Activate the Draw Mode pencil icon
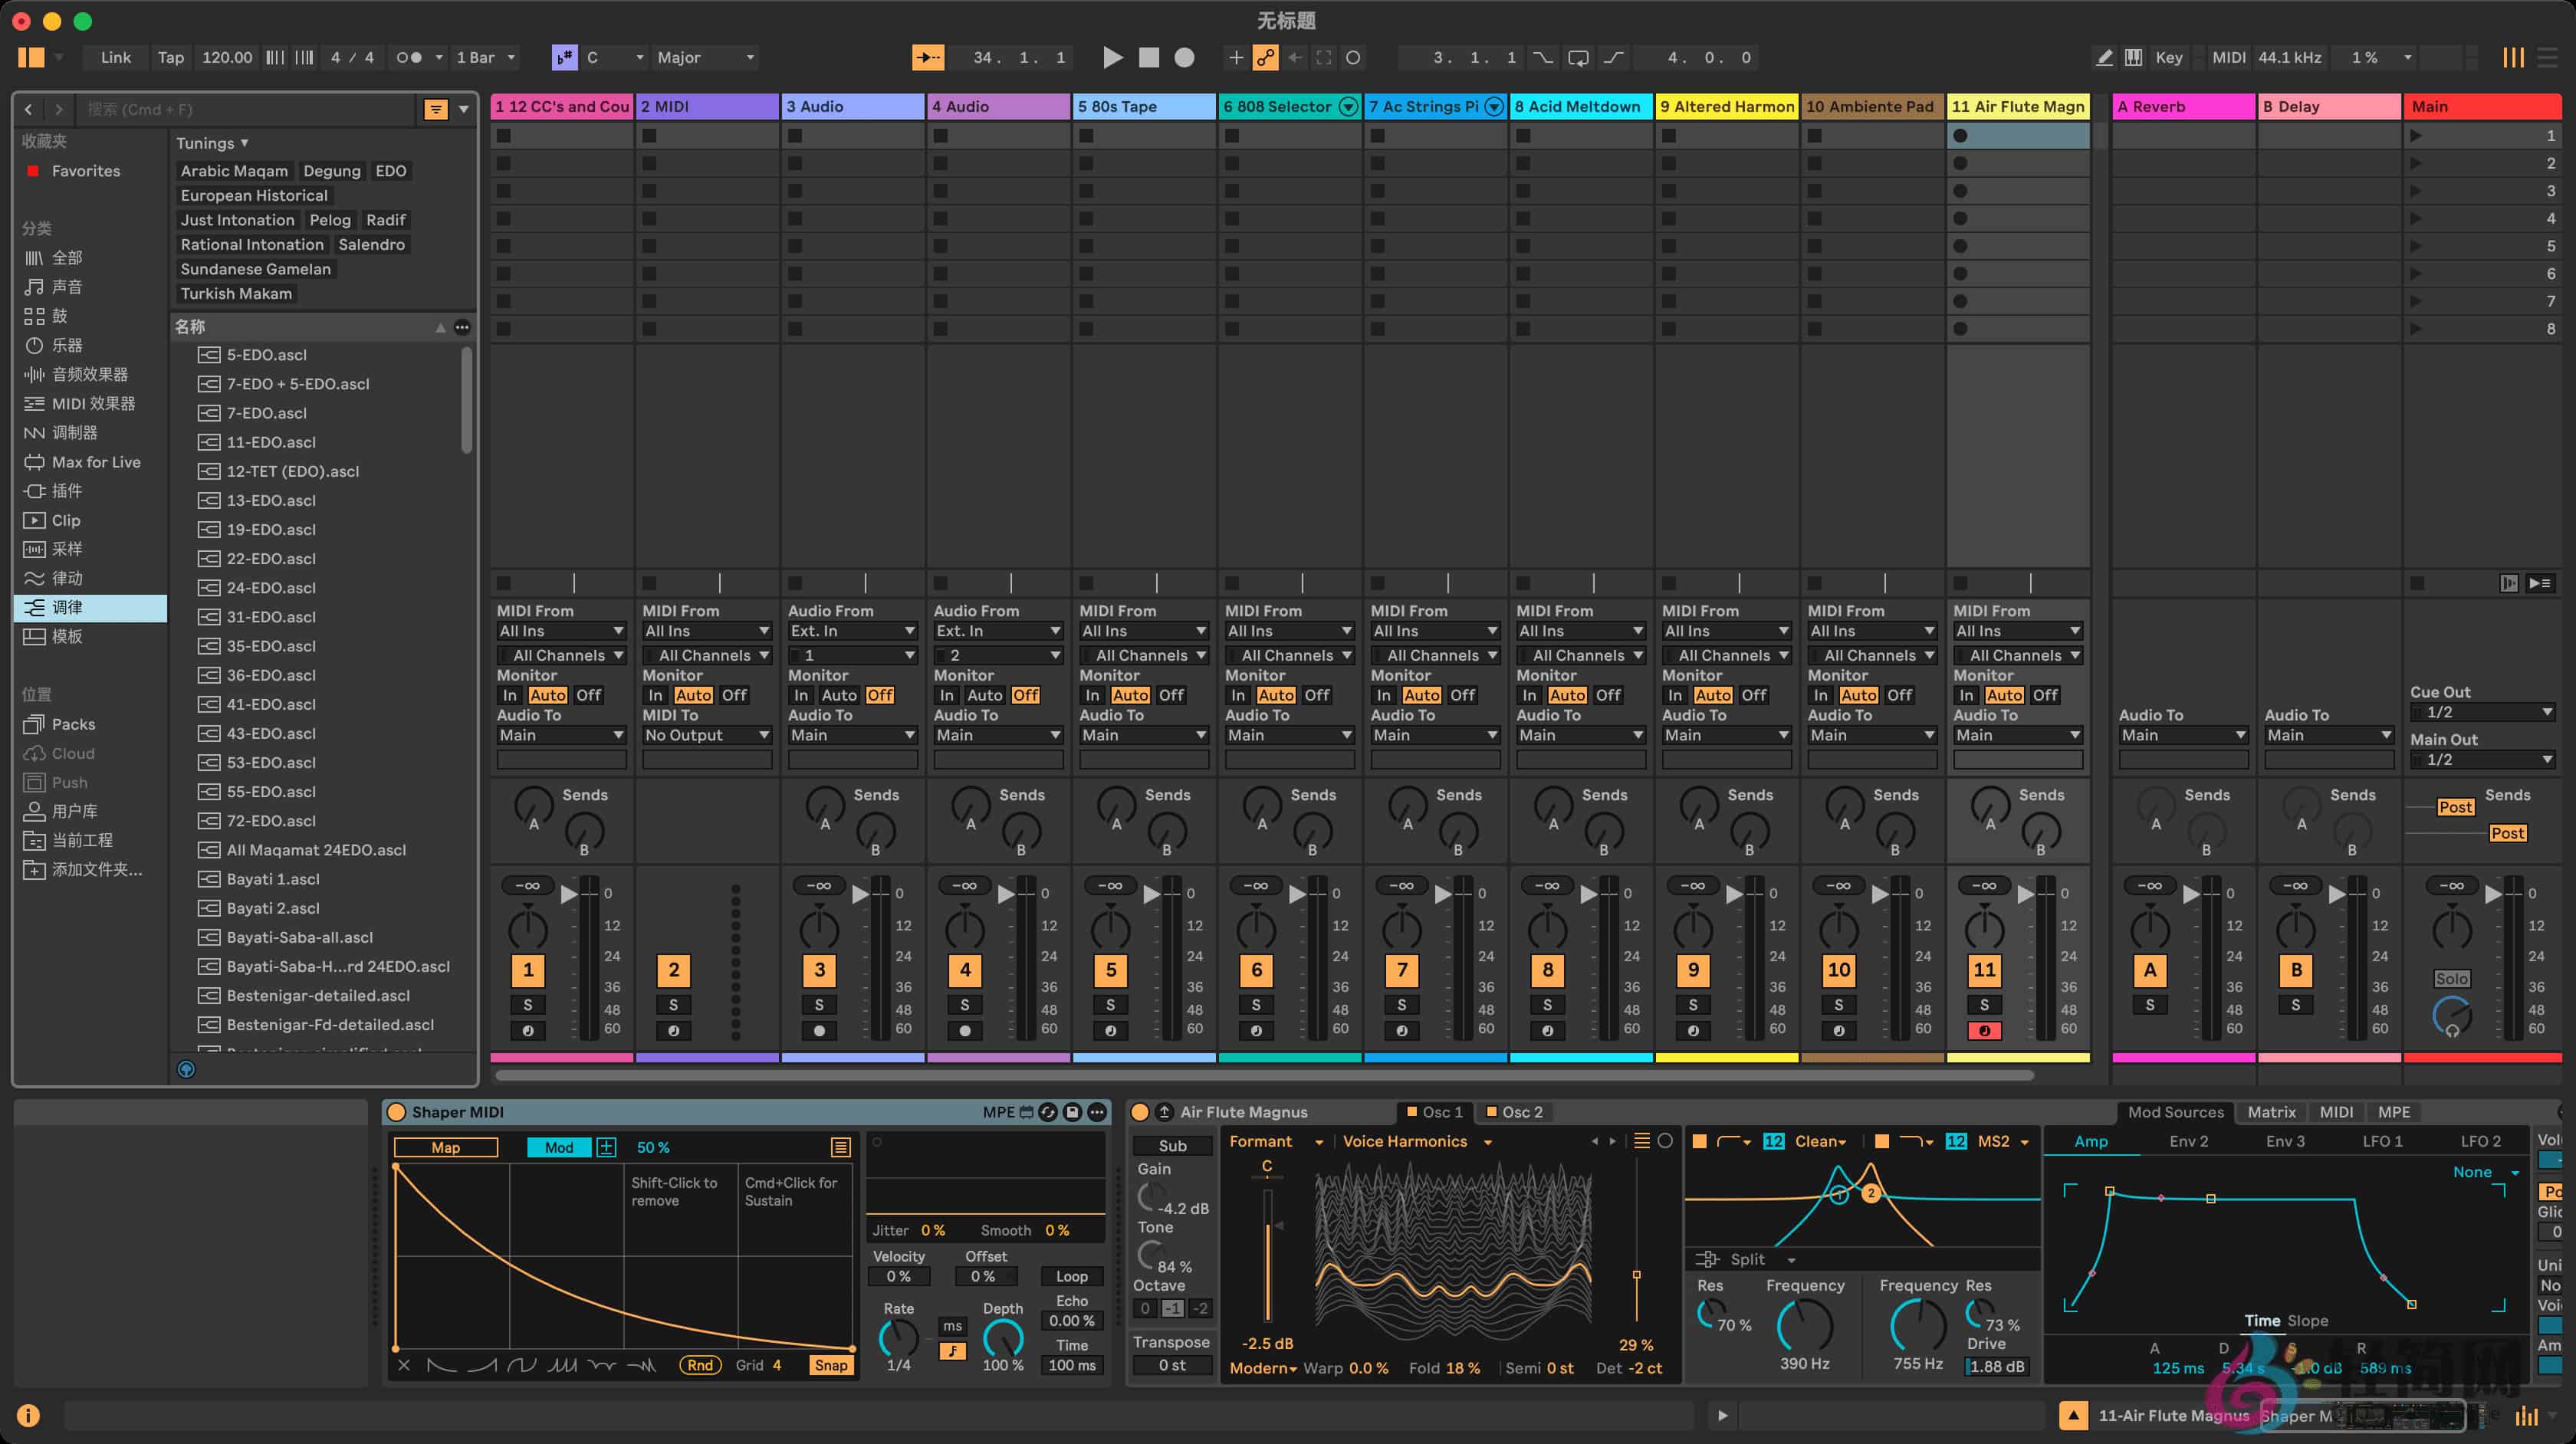2576x1444 pixels. pyautogui.click(x=2104, y=57)
